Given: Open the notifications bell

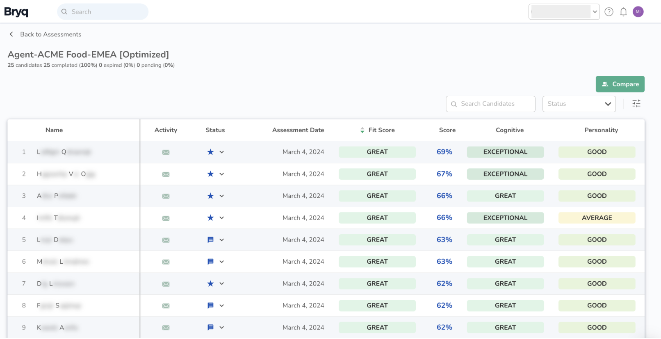Looking at the screenshot, I should coord(623,12).
